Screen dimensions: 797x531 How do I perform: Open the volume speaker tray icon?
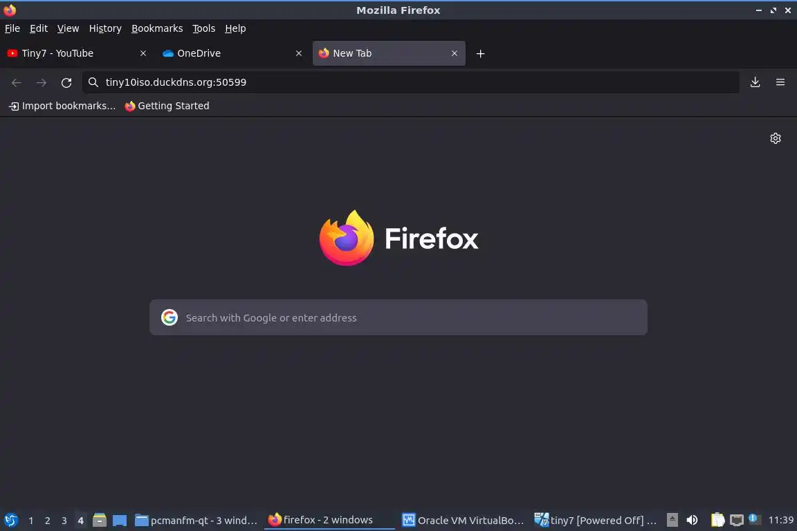[x=692, y=521]
